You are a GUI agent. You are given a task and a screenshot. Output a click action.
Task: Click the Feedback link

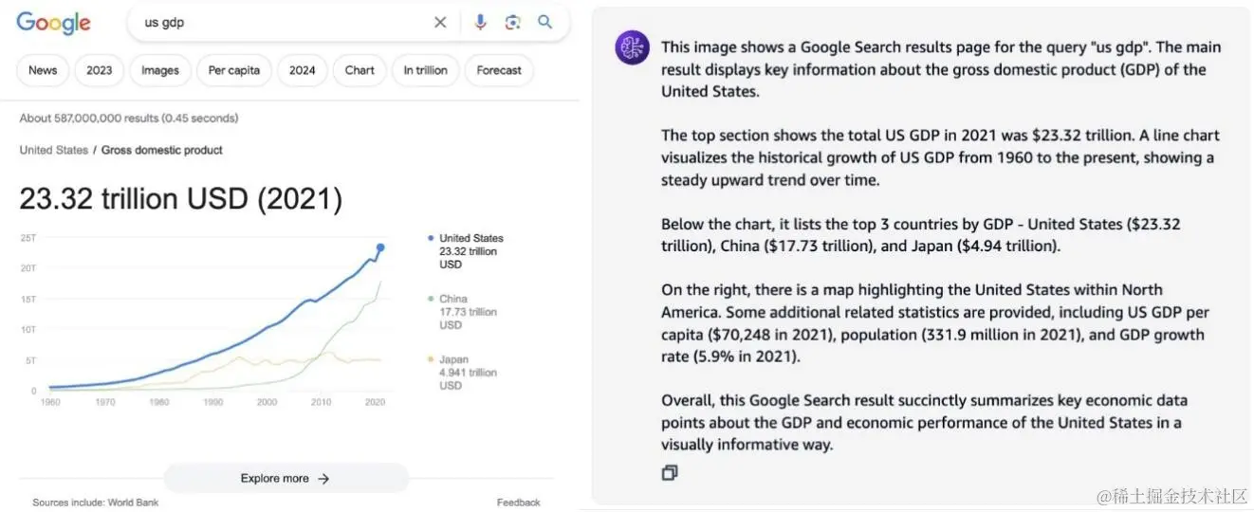coord(518,503)
